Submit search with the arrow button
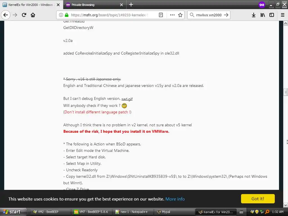Screen dimensions: 288x216 (x=226, y=15)
